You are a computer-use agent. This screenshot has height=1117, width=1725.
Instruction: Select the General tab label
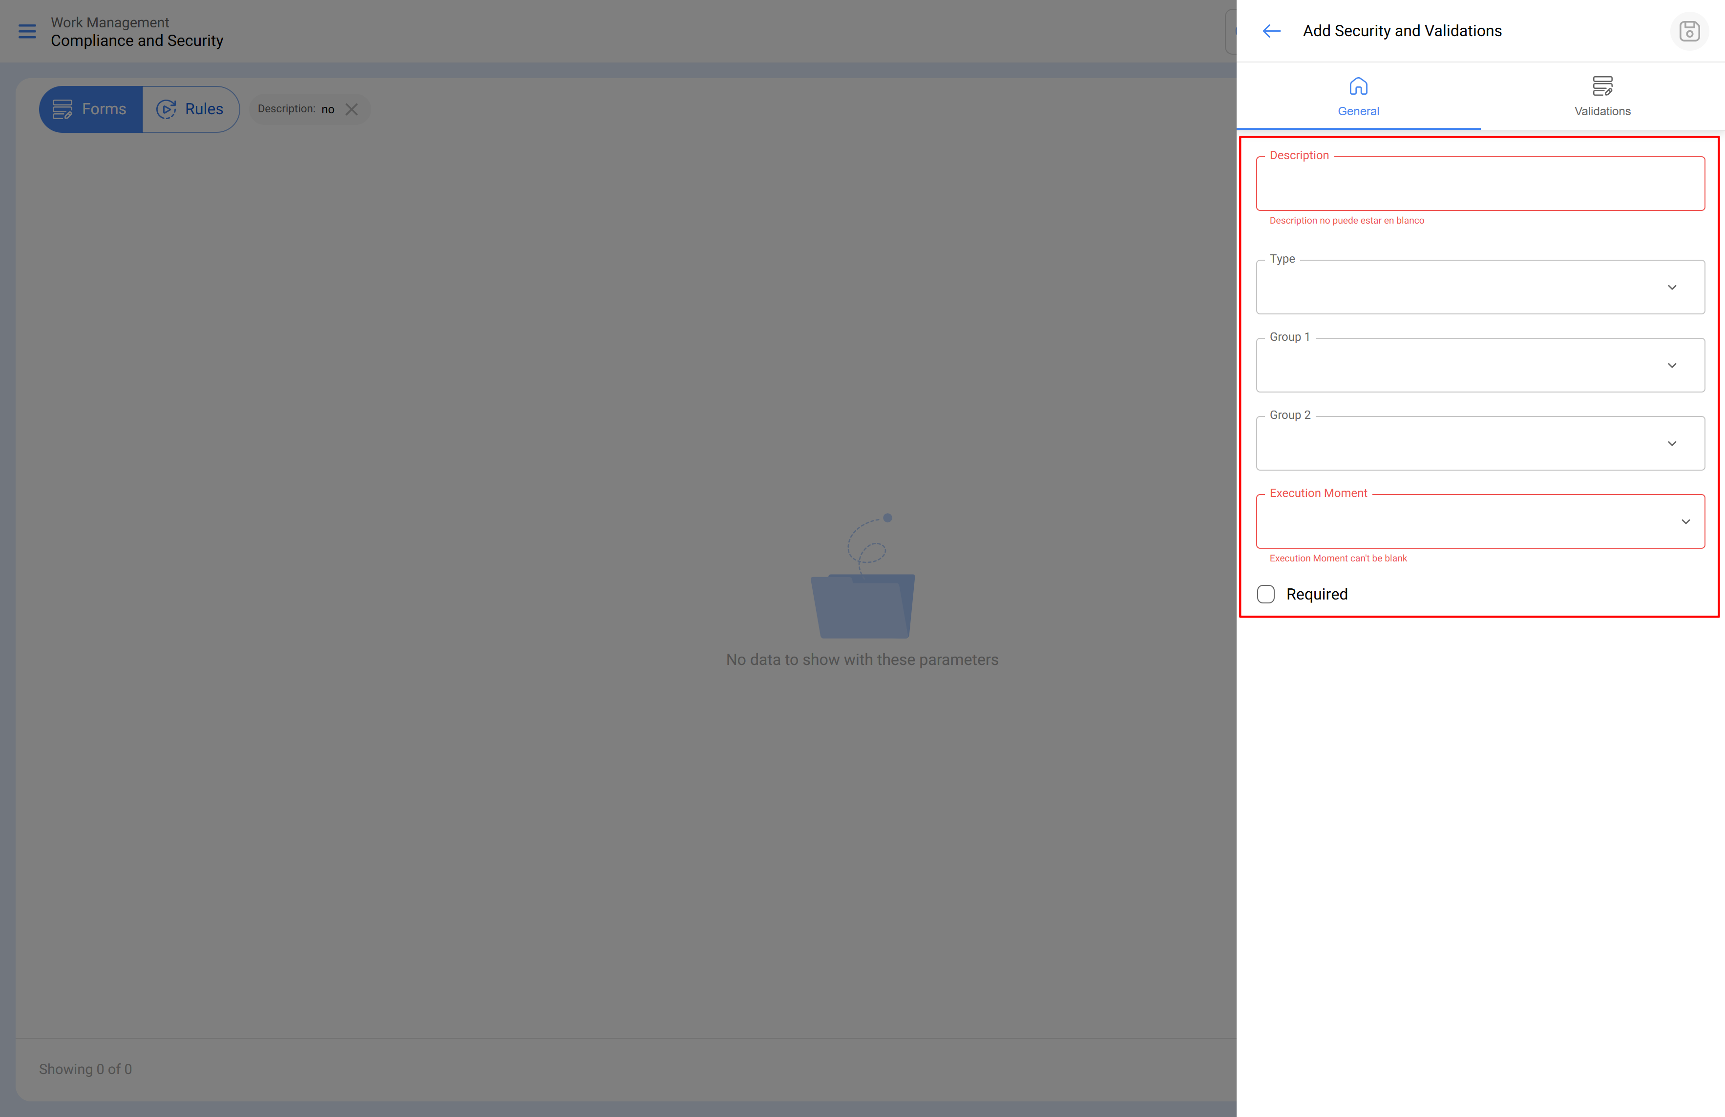(1358, 111)
